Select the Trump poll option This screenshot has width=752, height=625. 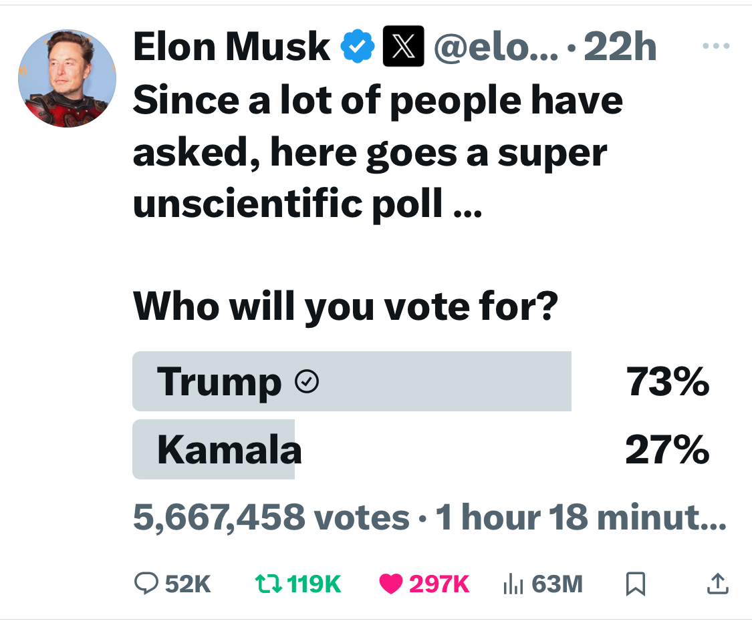(421, 381)
